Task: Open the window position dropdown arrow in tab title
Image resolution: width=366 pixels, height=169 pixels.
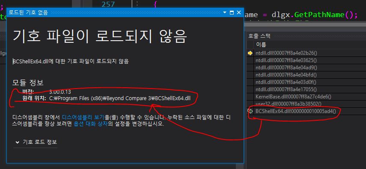Action: (225, 12)
